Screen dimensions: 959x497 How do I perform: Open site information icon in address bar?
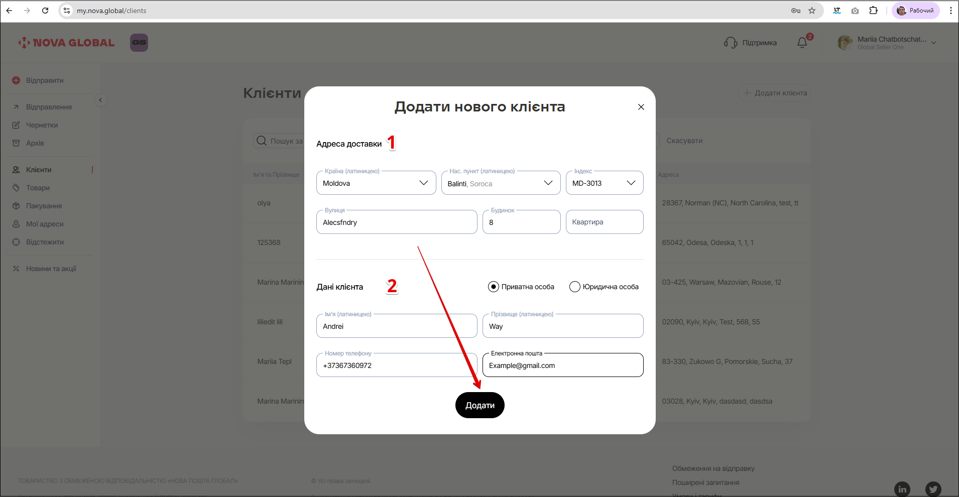67,11
